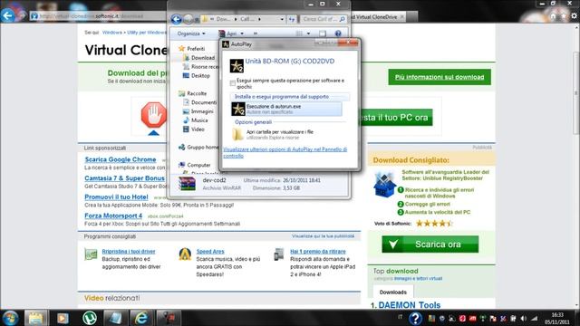580x326 pixels.
Task: Click back arrow in Internet Explorer
Action: click(x=8, y=15)
